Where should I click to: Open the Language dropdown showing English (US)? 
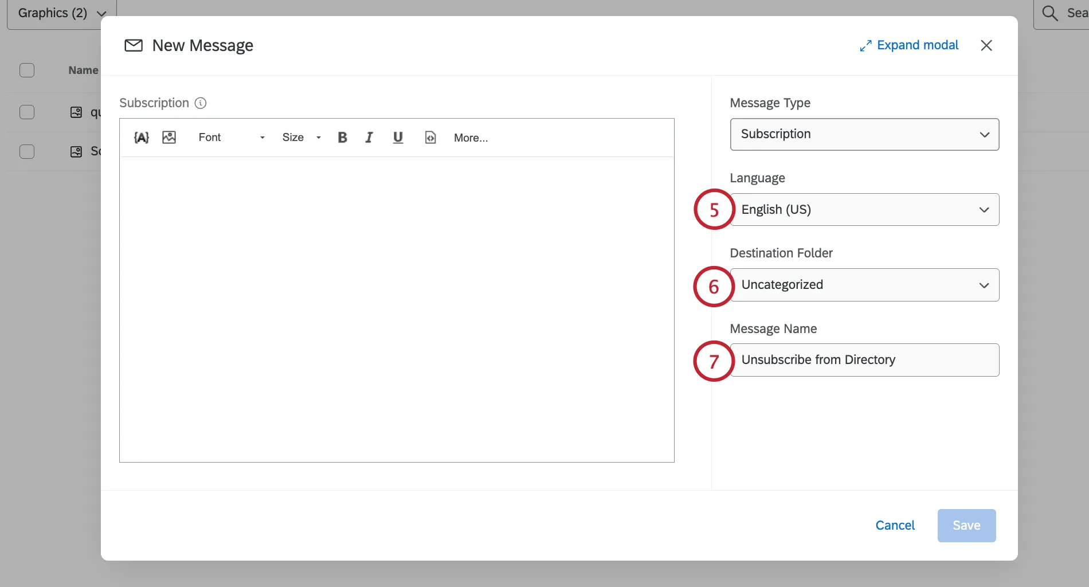click(x=864, y=209)
